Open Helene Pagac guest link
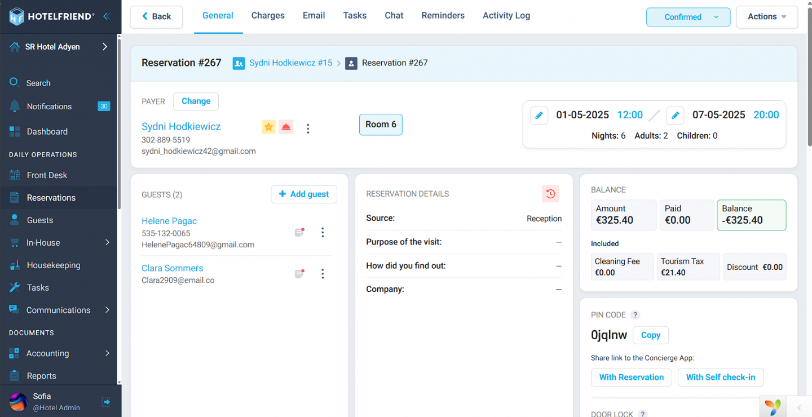Image resolution: width=812 pixels, height=417 pixels. point(169,221)
